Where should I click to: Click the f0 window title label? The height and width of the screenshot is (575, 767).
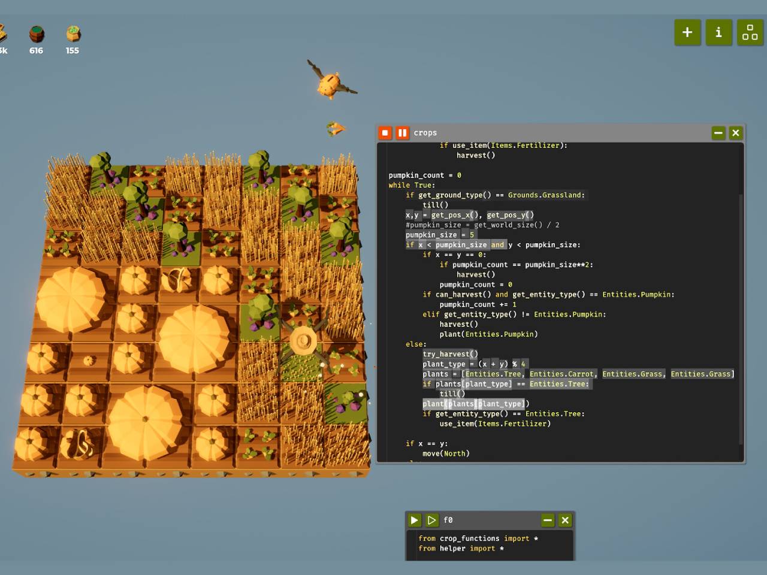click(448, 520)
